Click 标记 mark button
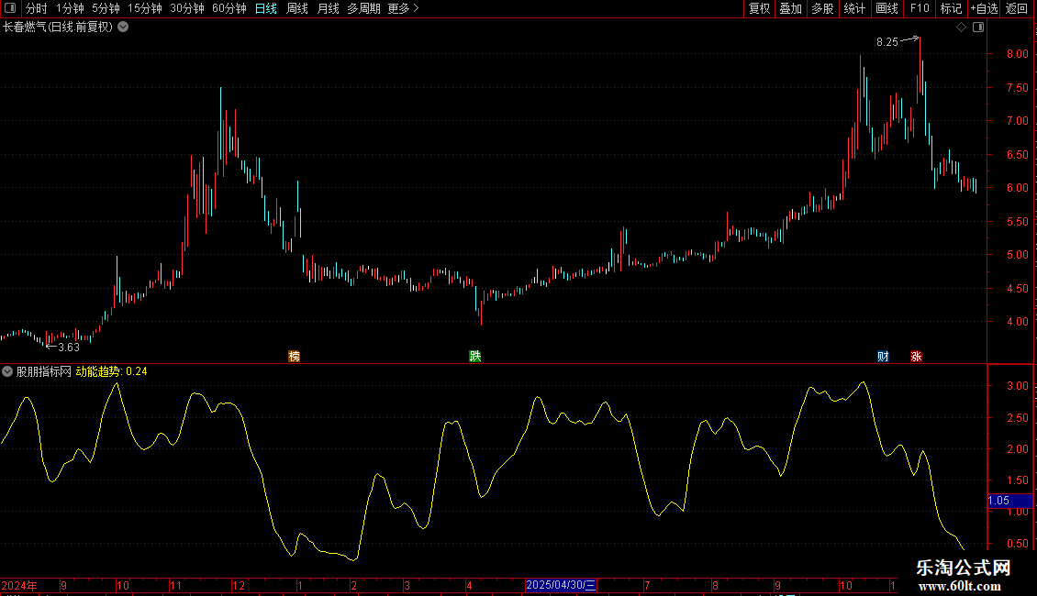 pyautogui.click(x=951, y=8)
